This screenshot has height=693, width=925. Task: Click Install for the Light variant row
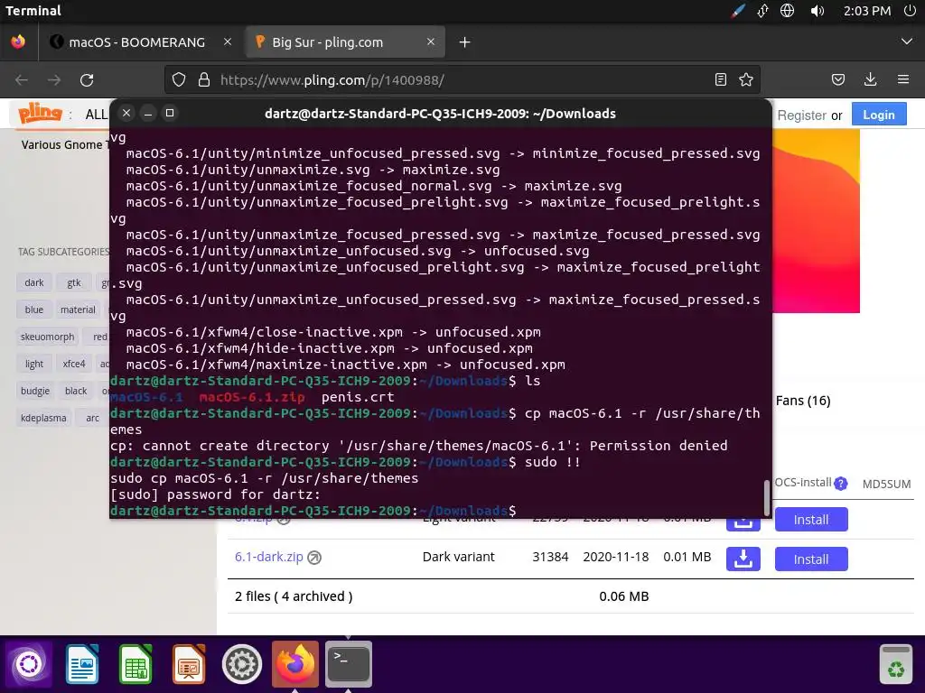click(811, 520)
